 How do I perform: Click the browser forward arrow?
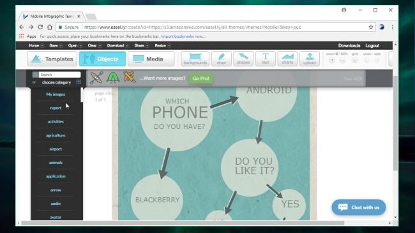pyautogui.click(x=31, y=27)
